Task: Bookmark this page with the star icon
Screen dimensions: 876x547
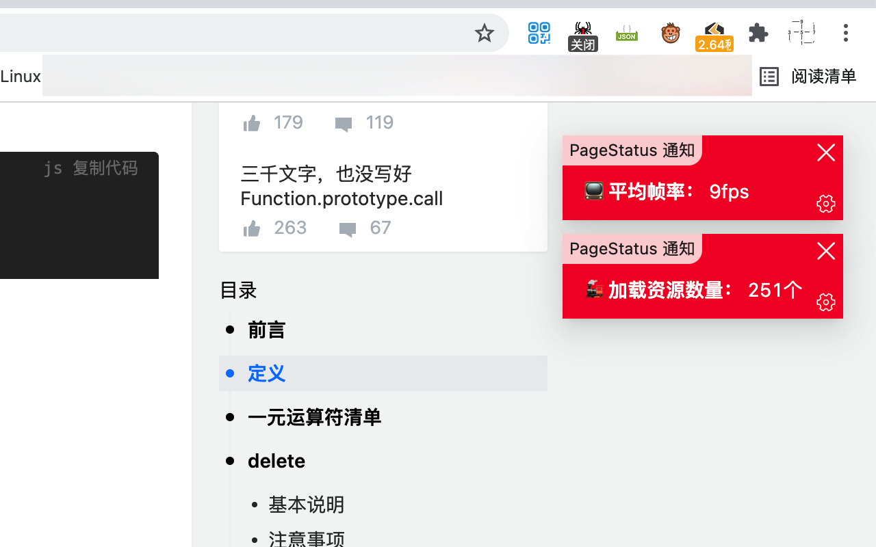Action: pos(485,33)
